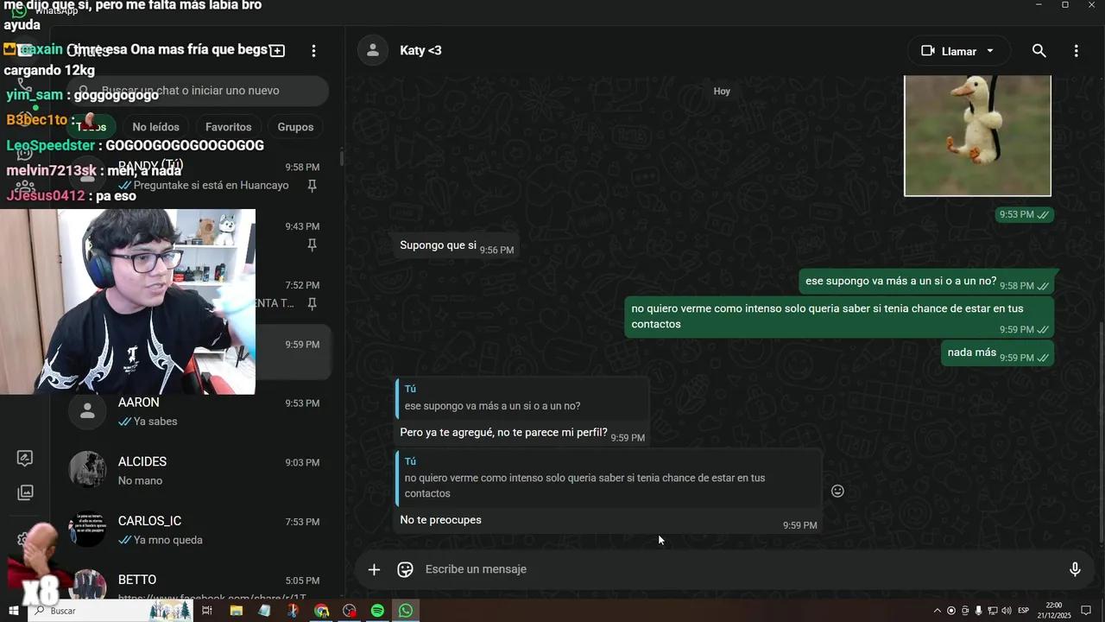Open the taskbar clock showing 22:00
Screen dimensions: 1105x622
point(1054,611)
